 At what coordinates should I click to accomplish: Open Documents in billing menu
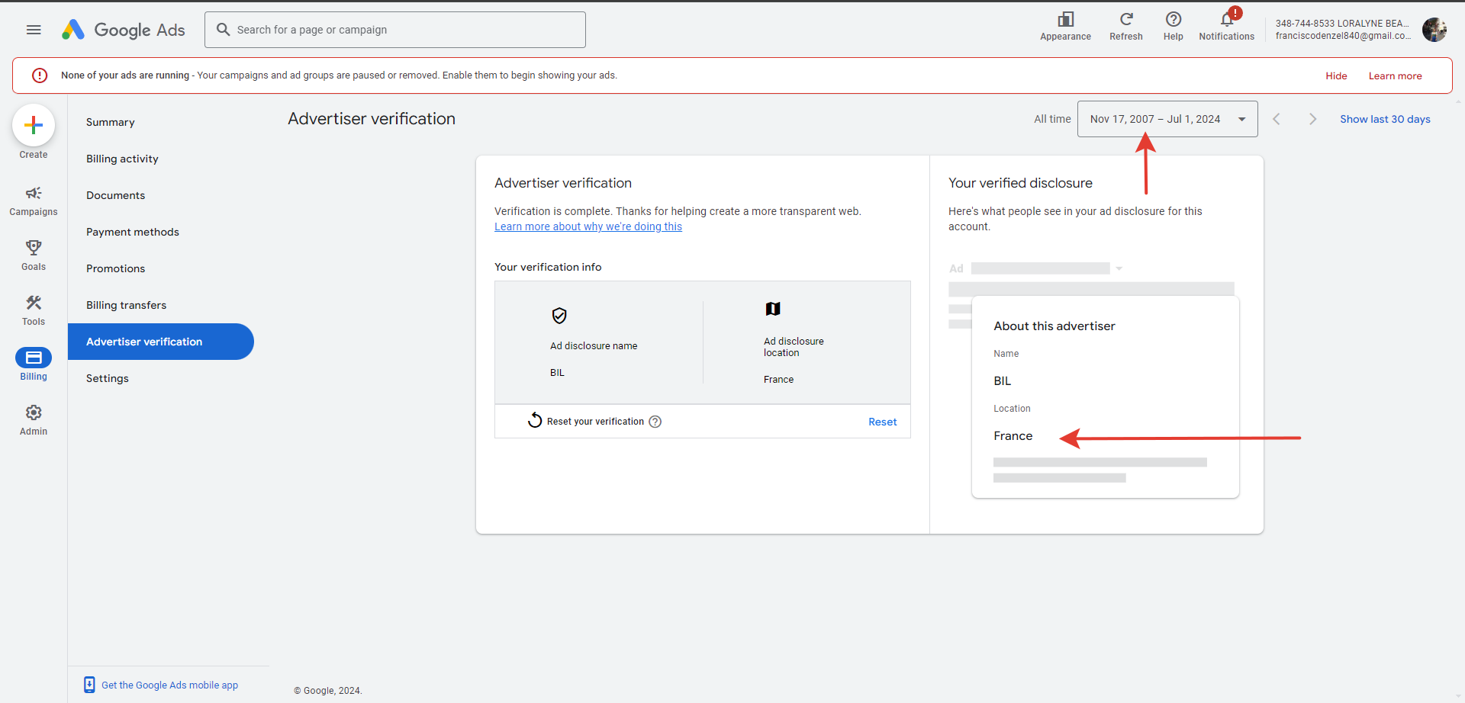(x=115, y=195)
